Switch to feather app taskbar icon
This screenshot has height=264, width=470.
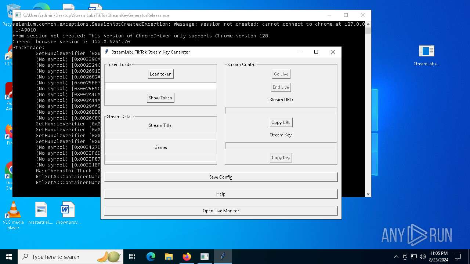(223, 257)
